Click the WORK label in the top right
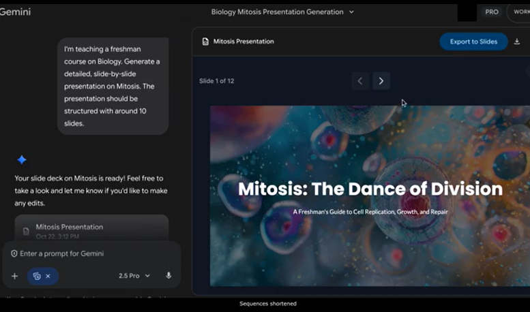530x312 pixels. tap(520, 12)
